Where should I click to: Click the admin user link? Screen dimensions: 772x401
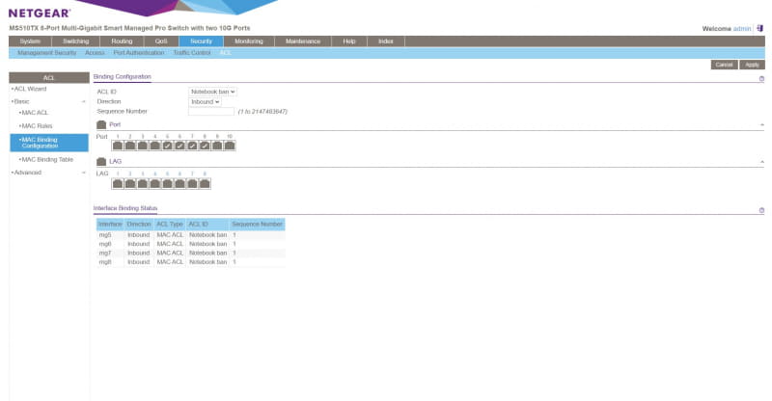point(742,29)
